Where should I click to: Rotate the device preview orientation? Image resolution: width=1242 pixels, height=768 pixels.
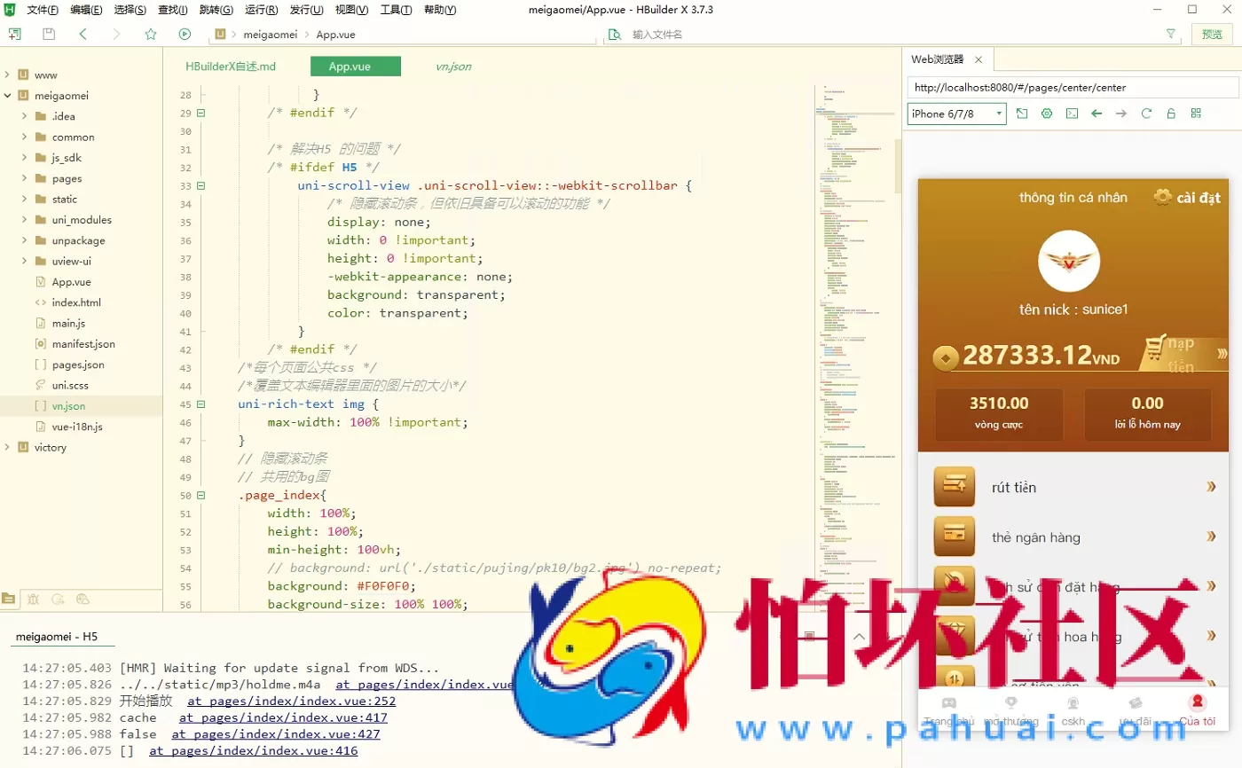[x=1021, y=114]
